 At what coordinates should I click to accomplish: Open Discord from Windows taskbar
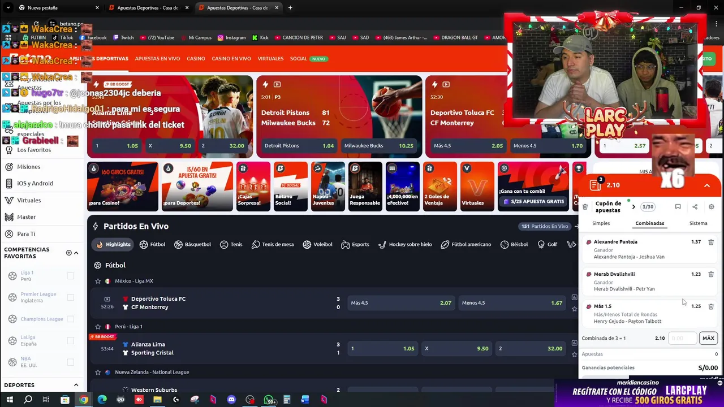231,400
